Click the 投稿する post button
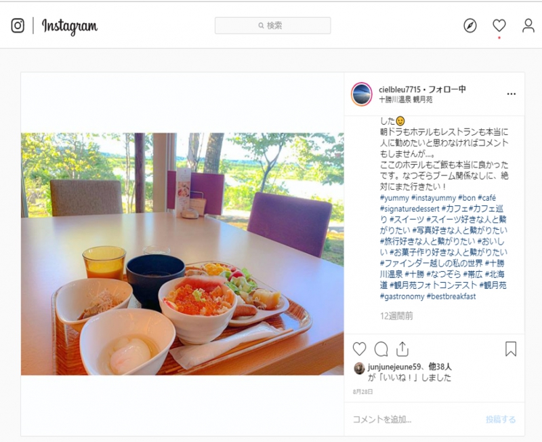542x442 pixels. pyautogui.click(x=501, y=420)
